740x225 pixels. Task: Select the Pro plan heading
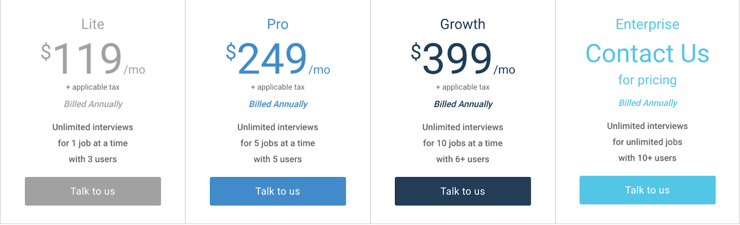coord(278,24)
